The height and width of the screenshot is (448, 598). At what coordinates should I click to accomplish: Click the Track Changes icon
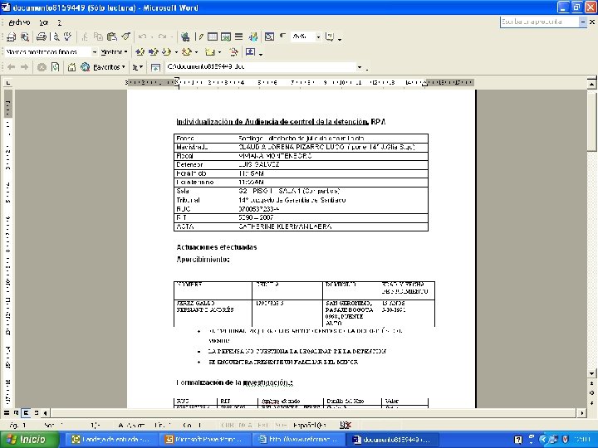click(233, 51)
